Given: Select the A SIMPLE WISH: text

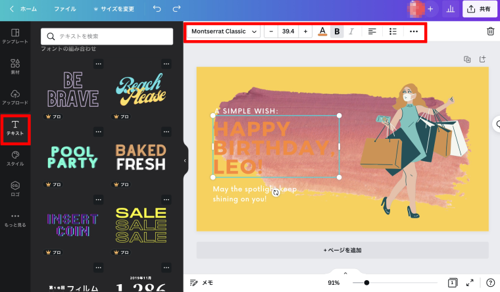Looking at the screenshot, I should (246, 111).
